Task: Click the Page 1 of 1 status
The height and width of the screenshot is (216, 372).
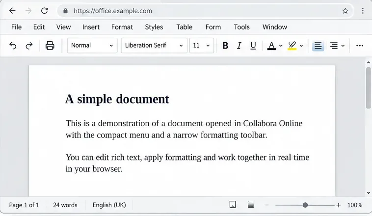Action: click(24, 205)
